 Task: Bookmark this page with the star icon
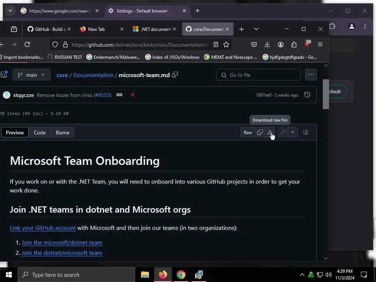(226, 44)
